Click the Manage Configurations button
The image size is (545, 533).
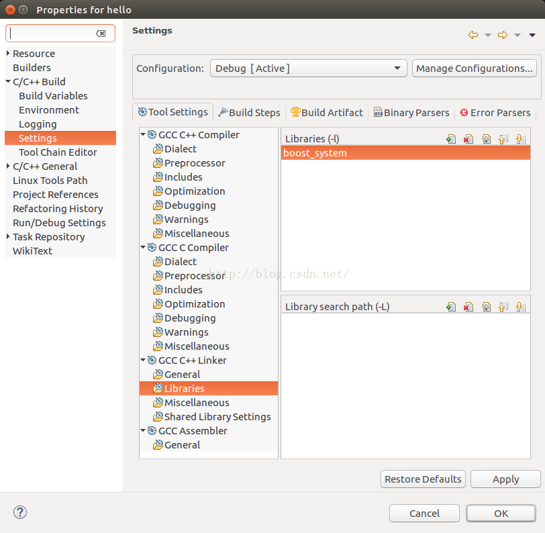(475, 68)
